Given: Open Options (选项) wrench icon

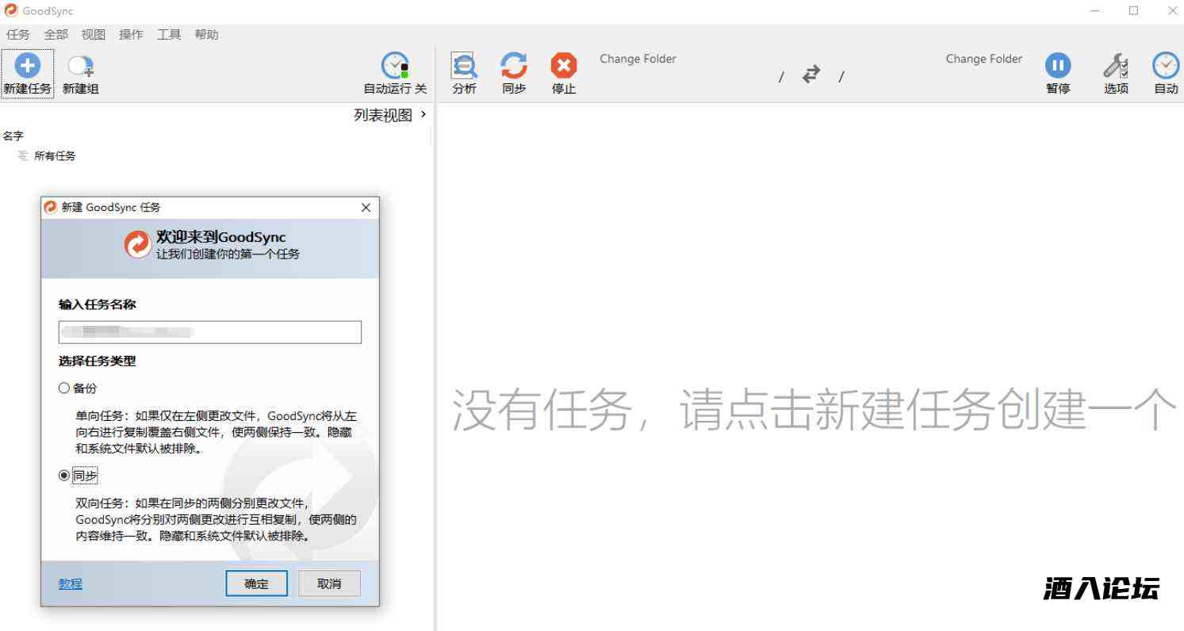Looking at the screenshot, I should [1116, 66].
